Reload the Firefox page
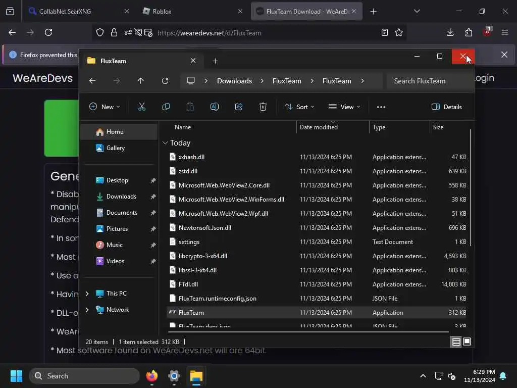The image size is (517, 388). click(48, 32)
